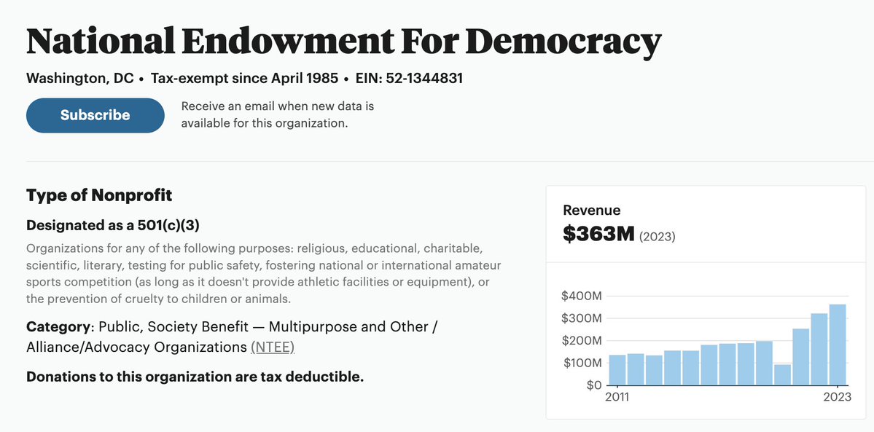Screen dimensions: 874x432
Task: Click the tax deductible donations statement
Action: [x=195, y=377]
